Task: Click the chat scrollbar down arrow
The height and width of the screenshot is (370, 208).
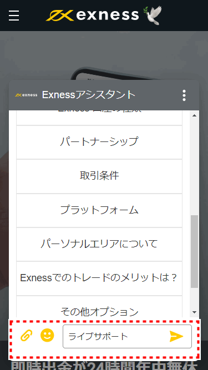Action: 195,312
